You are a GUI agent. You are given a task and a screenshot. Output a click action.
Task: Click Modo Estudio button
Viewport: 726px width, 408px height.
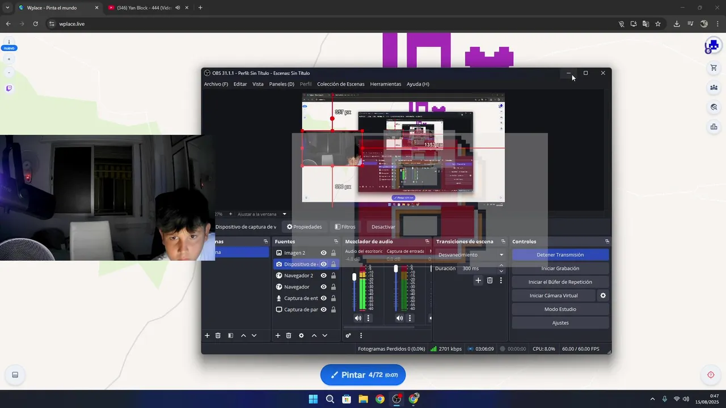click(x=560, y=309)
